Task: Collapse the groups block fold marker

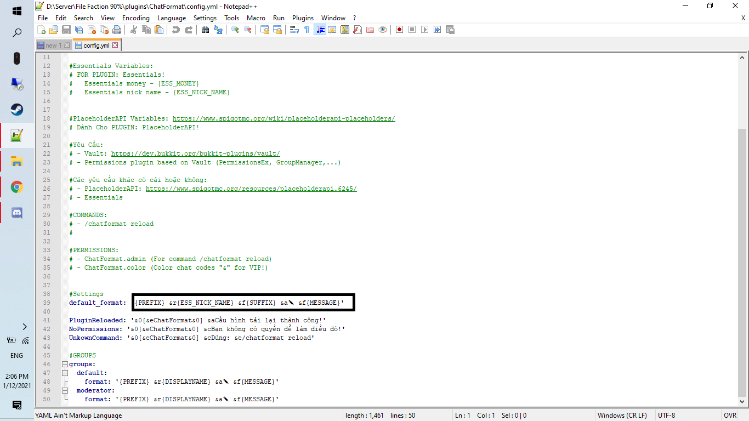Action: tap(65, 364)
